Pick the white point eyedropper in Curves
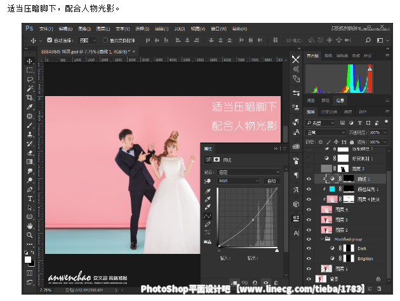The width and height of the screenshot is (400, 301). (x=208, y=207)
